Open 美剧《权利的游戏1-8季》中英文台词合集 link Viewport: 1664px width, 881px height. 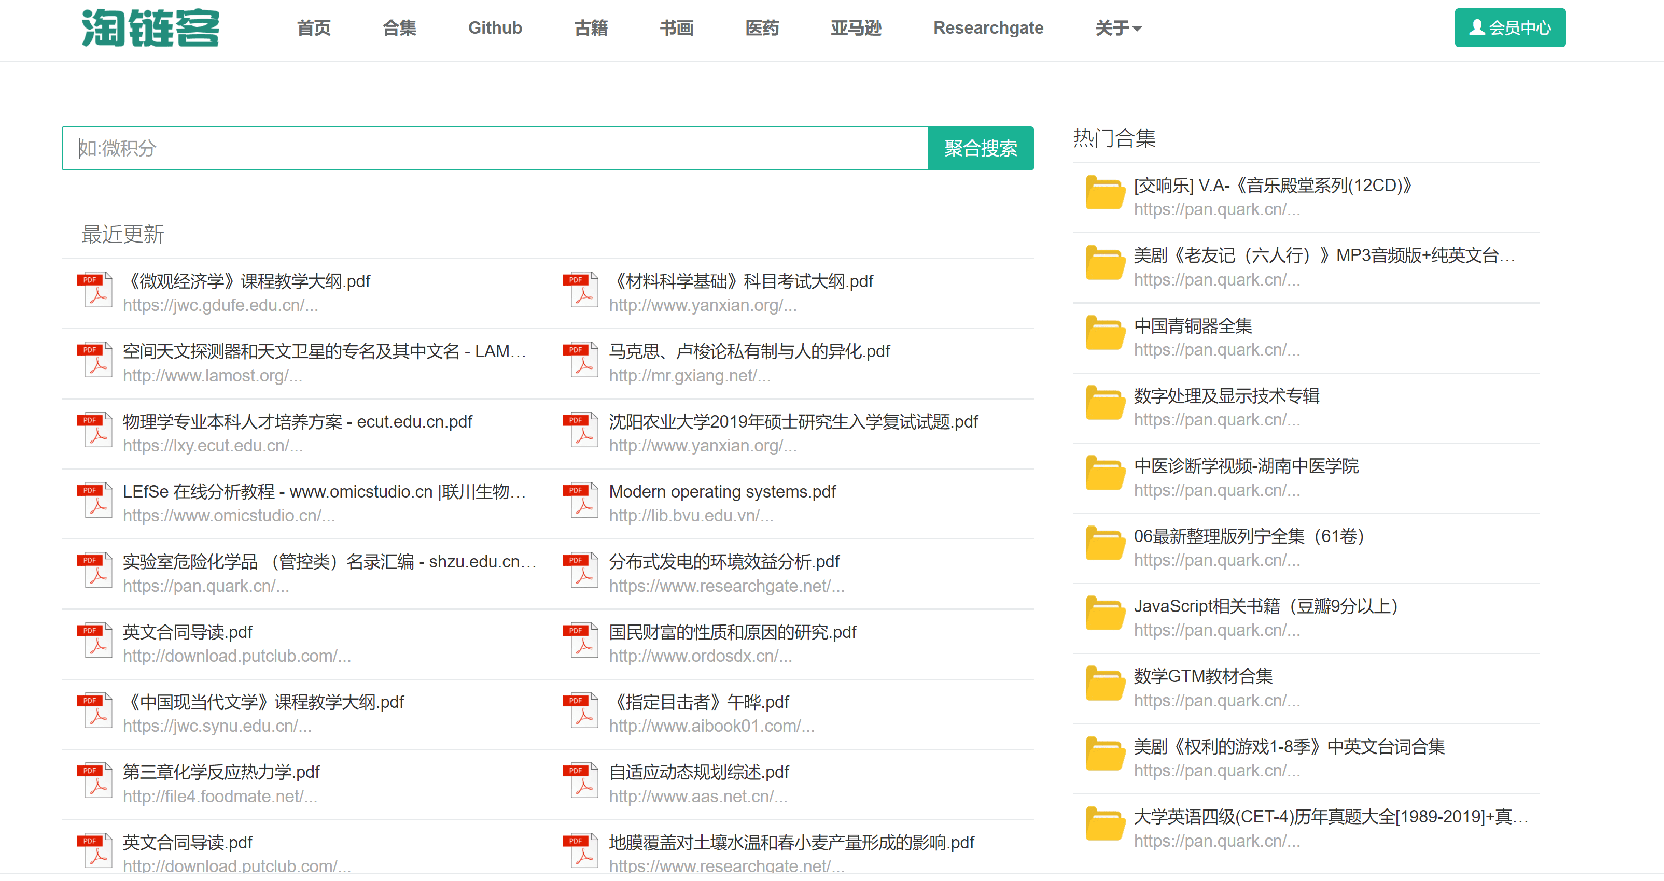(x=1289, y=747)
